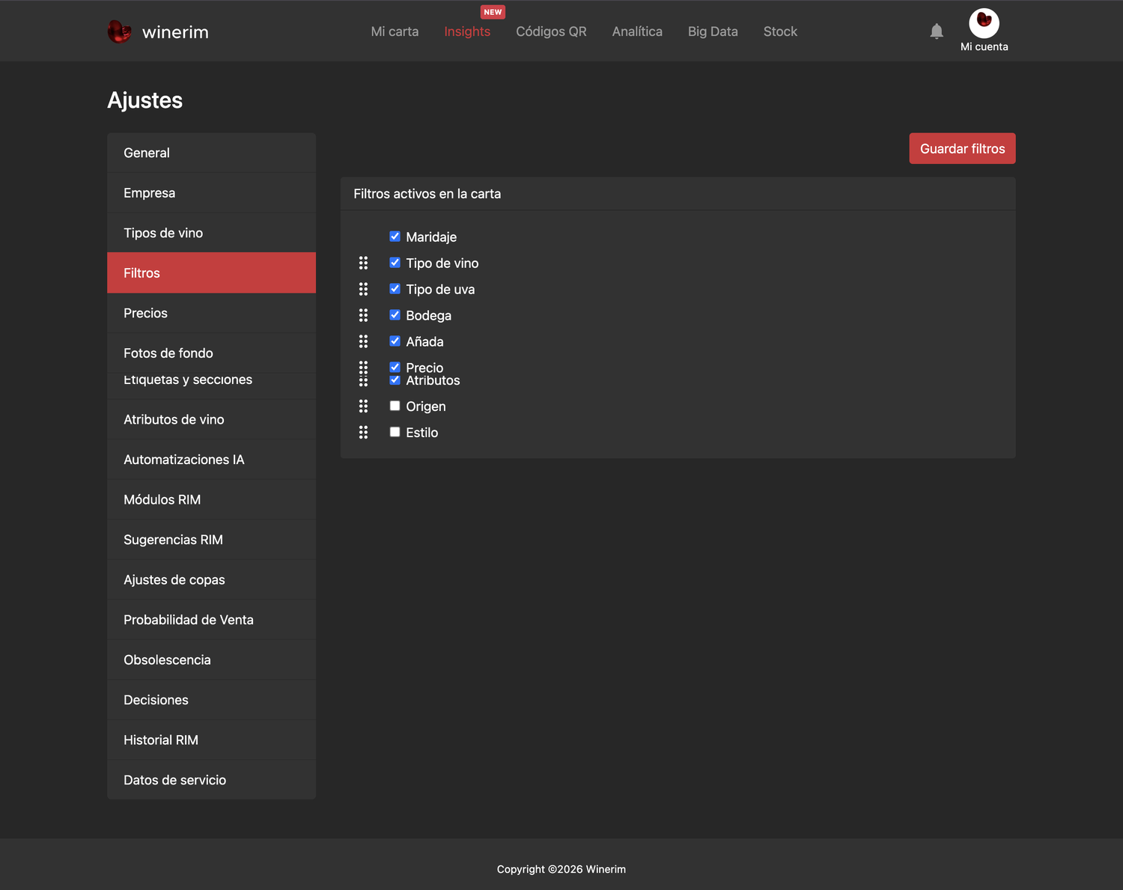Uncheck the Bodega filter
This screenshot has width=1123, height=890.
tap(395, 315)
